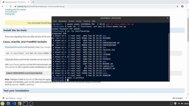Open the network tray icon
This screenshot has width=189, height=106.
179,104
